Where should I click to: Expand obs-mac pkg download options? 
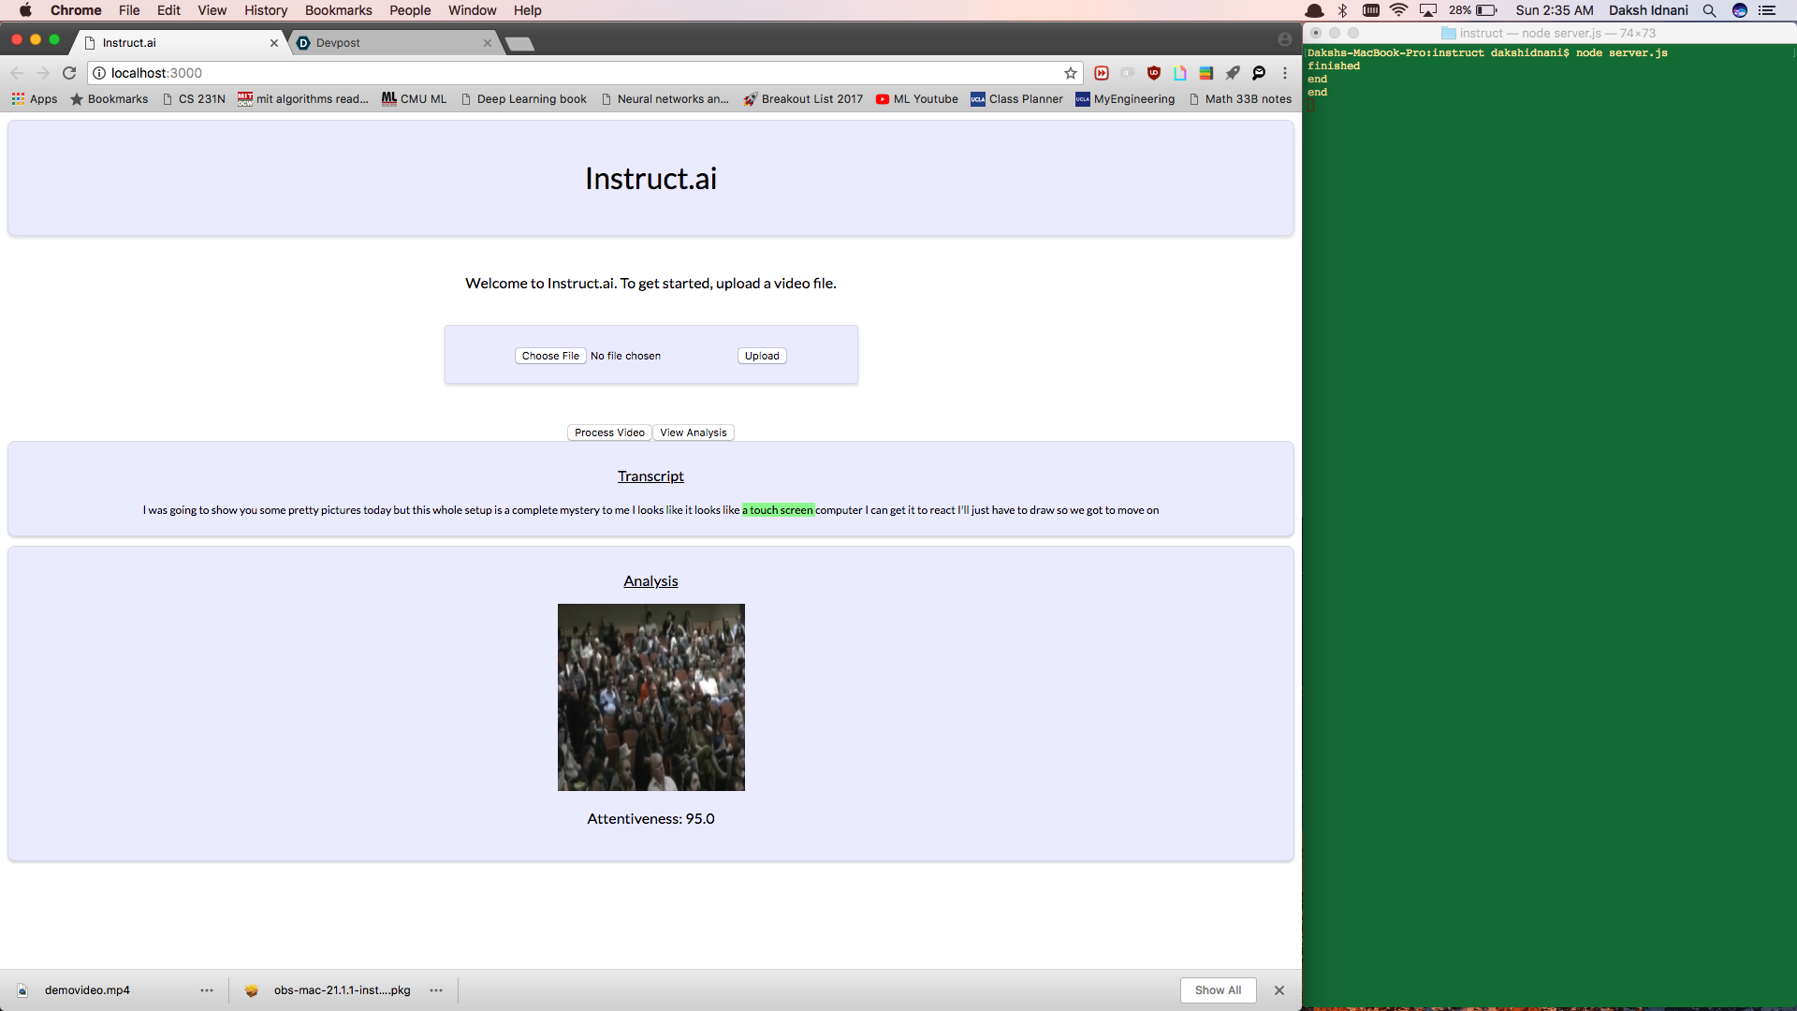click(436, 990)
